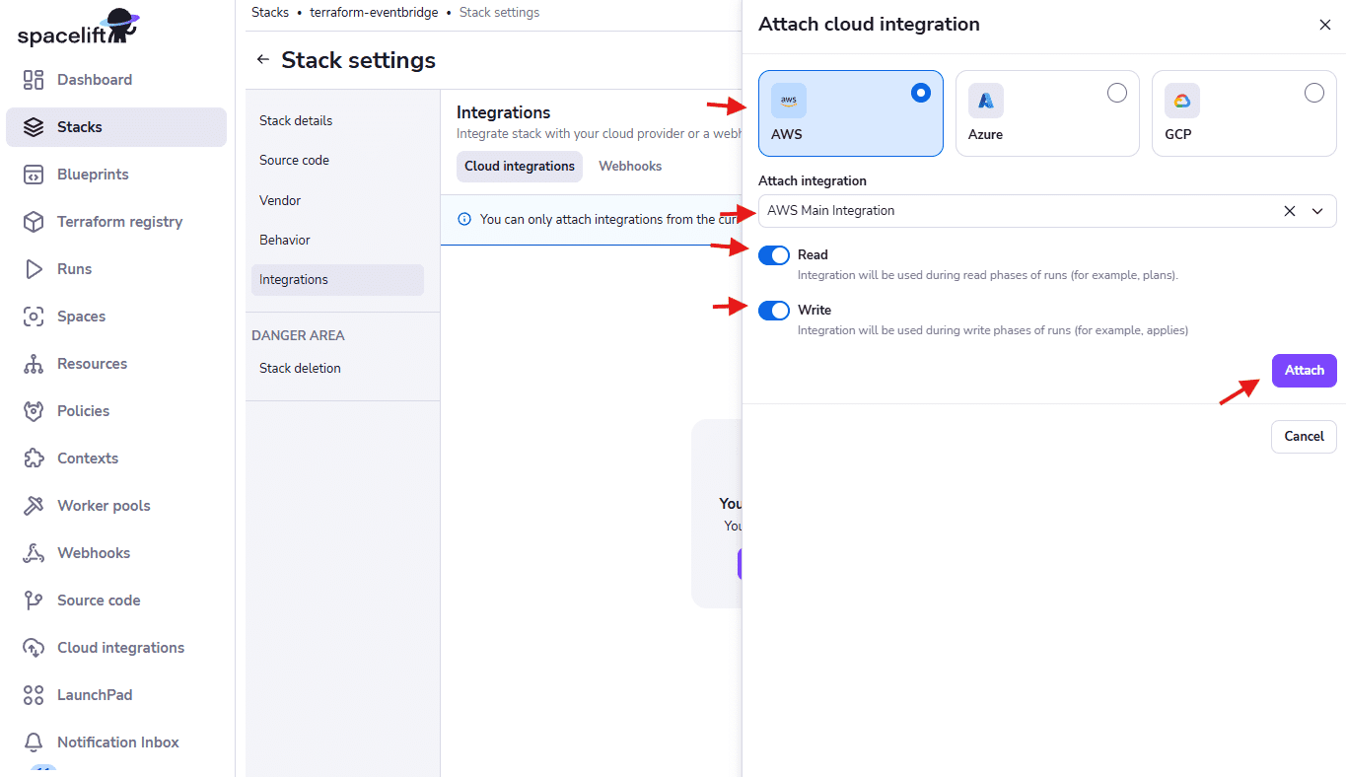Select the GCP radio button
Screen dimensions: 1346x777
(x=1314, y=93)
